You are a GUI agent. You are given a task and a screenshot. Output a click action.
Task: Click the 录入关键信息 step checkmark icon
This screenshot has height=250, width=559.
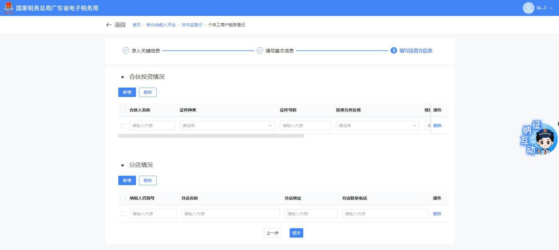coord(126,51)
